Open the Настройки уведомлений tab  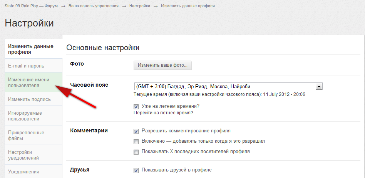coord(33,155)
